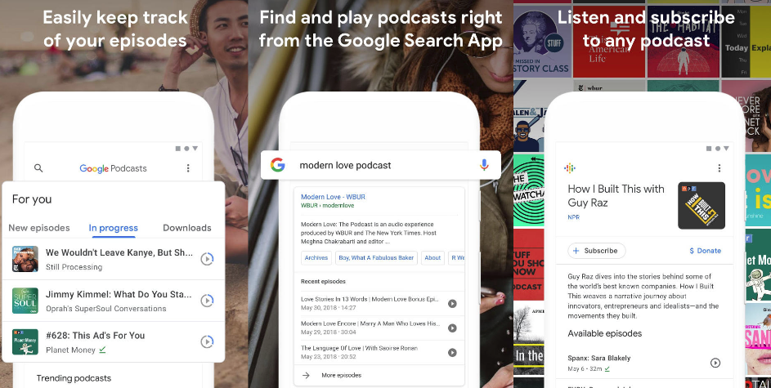Click the NPR publisher link
Viewport: 771px width, 388px height.
[573, 216]
